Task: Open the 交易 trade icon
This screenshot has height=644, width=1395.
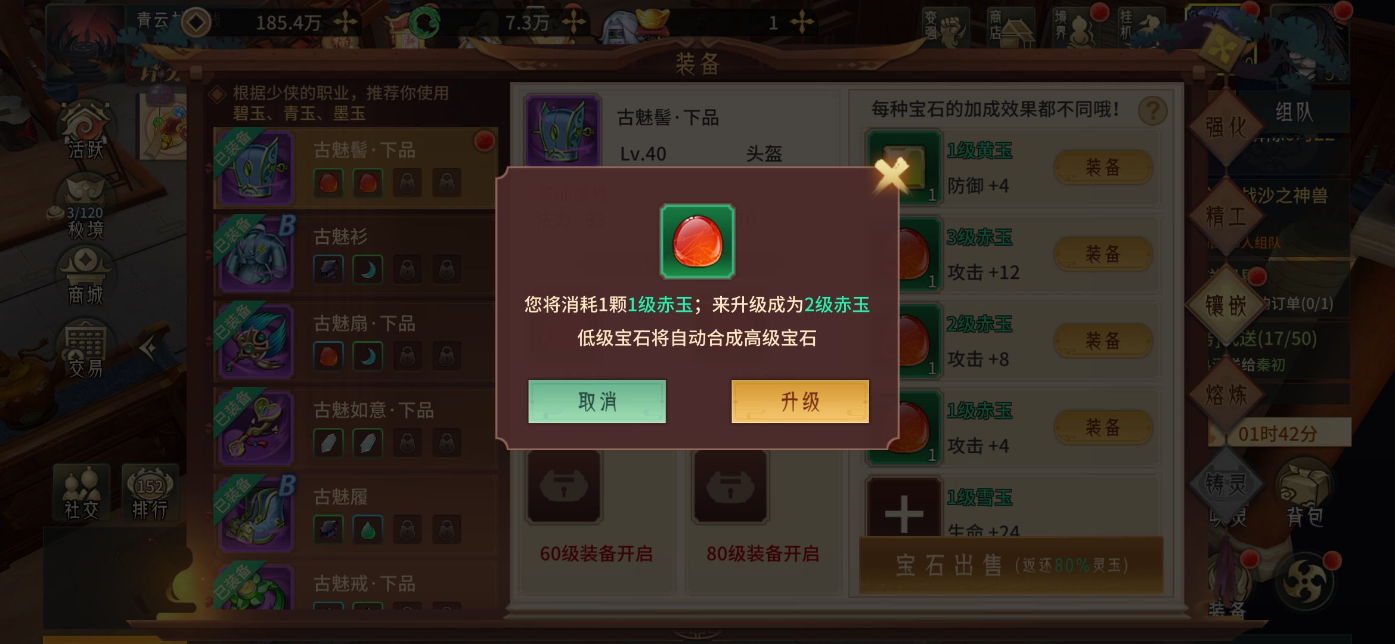Action: [86, 349]
